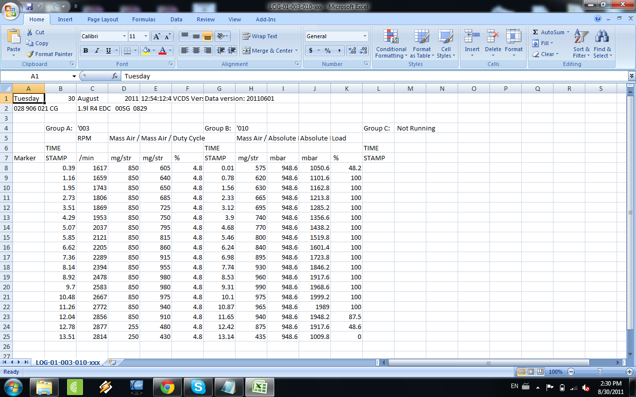Click the Percent Style icon
This screenshot has width=636, height=397.
pos(327,51)
